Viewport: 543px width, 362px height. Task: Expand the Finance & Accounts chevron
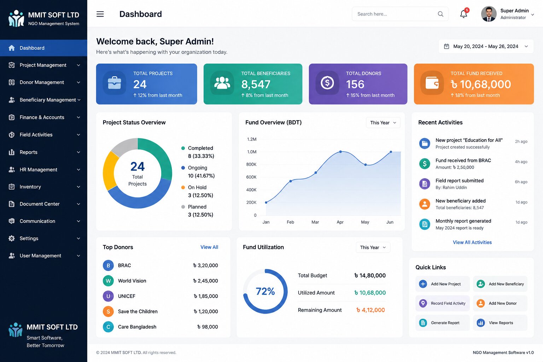78,117
